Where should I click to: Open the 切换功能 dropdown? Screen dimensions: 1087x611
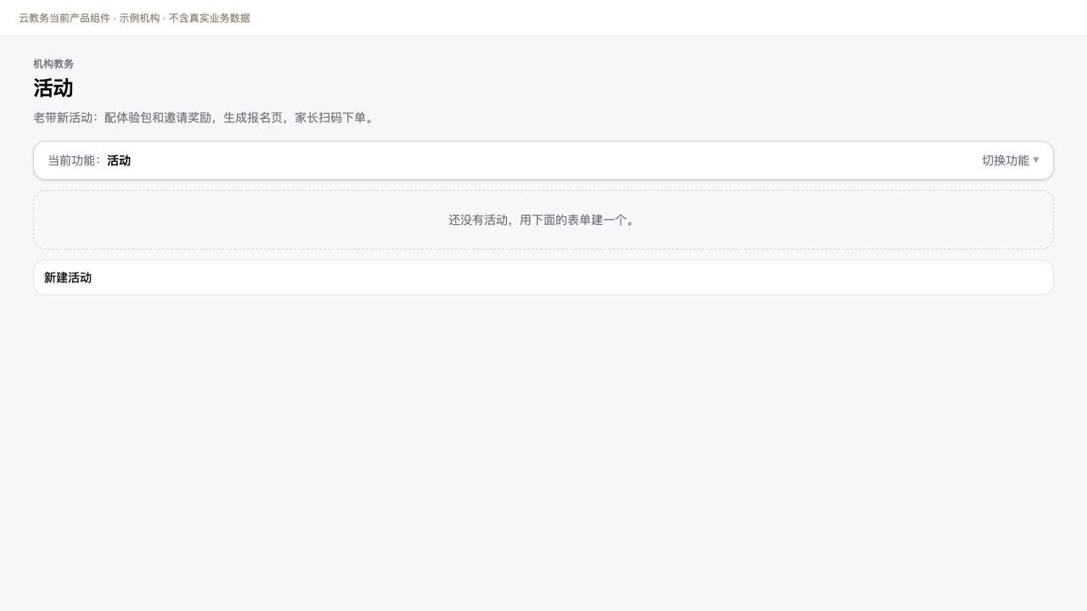pyautogui.click(x=1010, y=160)
